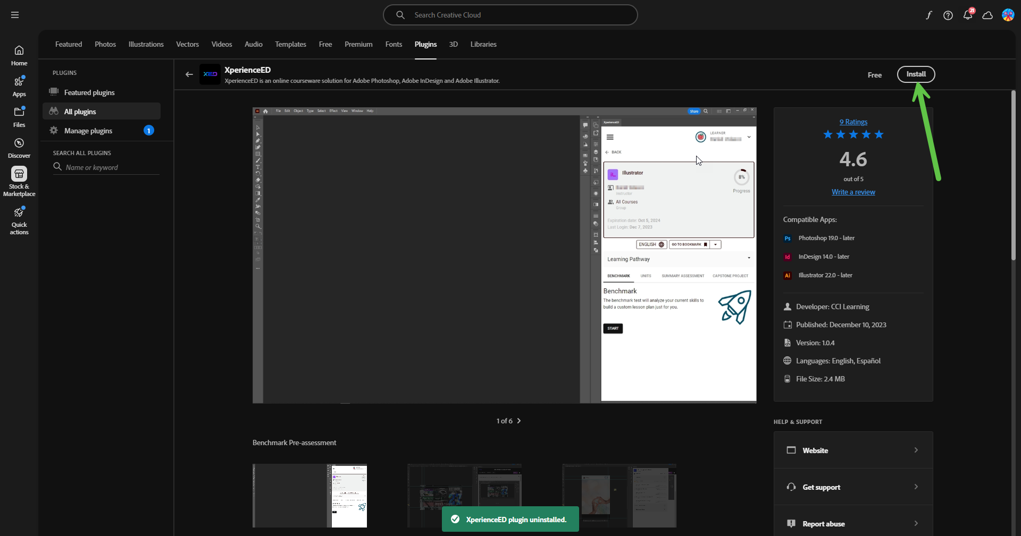
Task: Click the Illustrator compatible app icon
Action: click(788, 276)
